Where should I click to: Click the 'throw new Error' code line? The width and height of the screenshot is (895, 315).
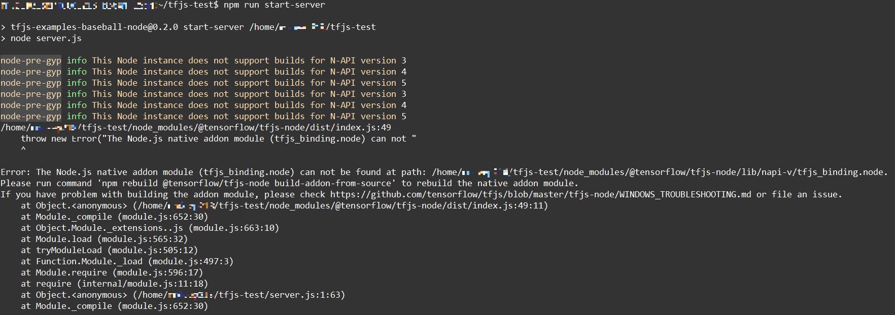coord(219,138)
